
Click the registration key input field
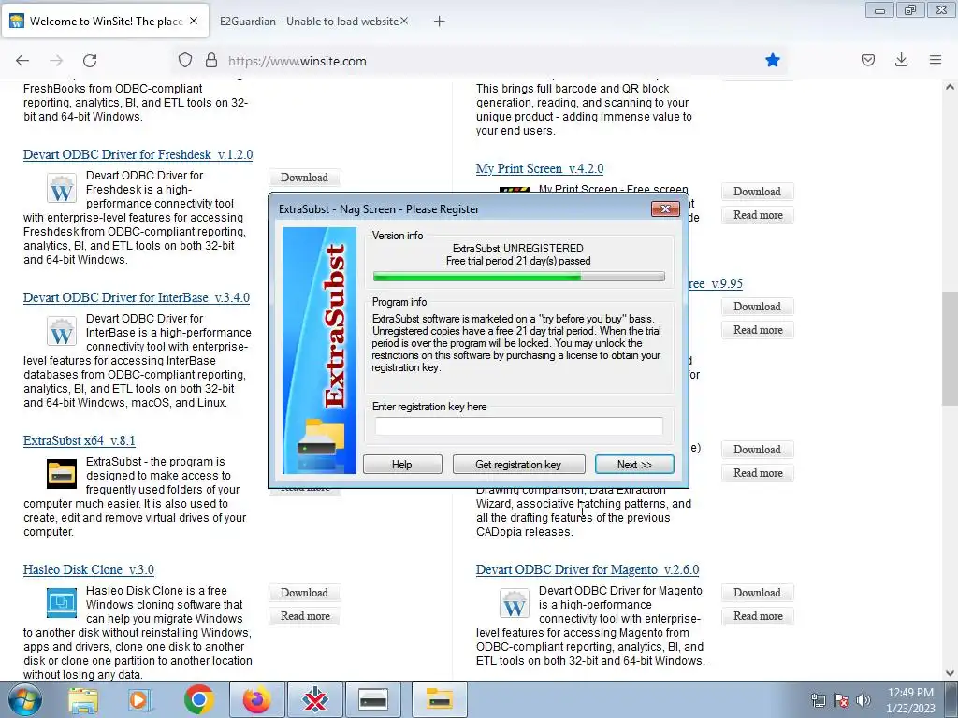(x=518, y=426)
